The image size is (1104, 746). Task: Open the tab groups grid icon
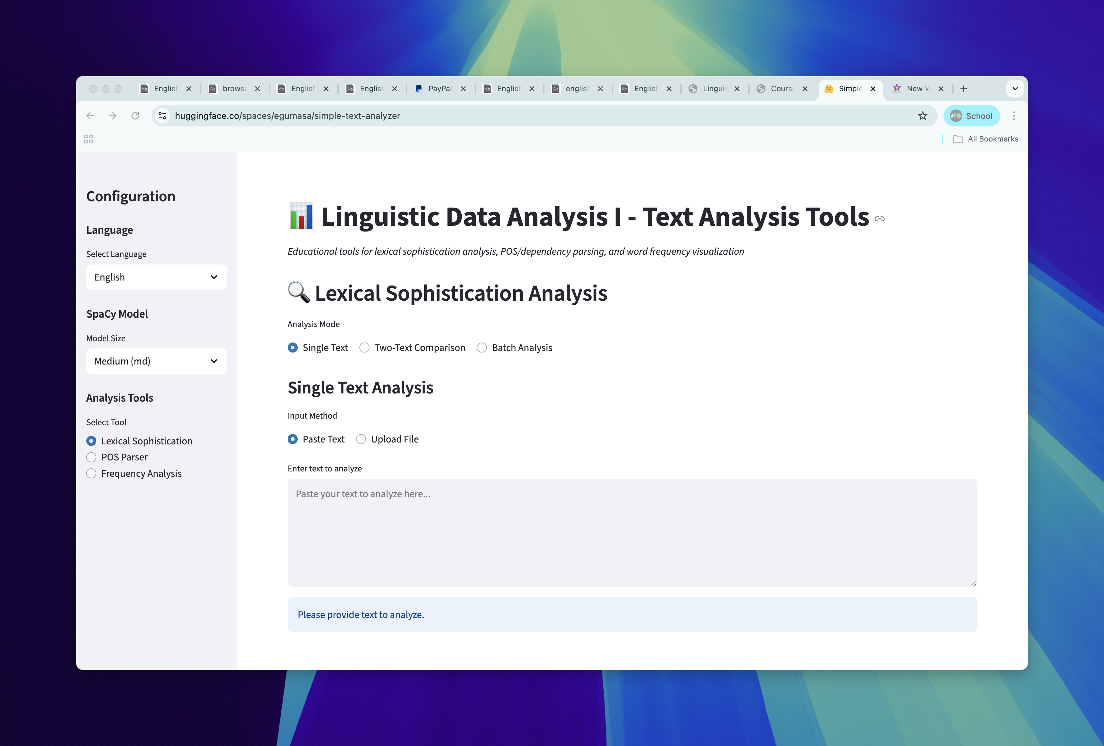point(88,139)
